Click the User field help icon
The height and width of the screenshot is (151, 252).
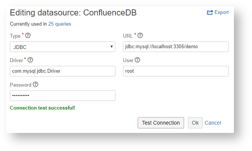point(137,60)
